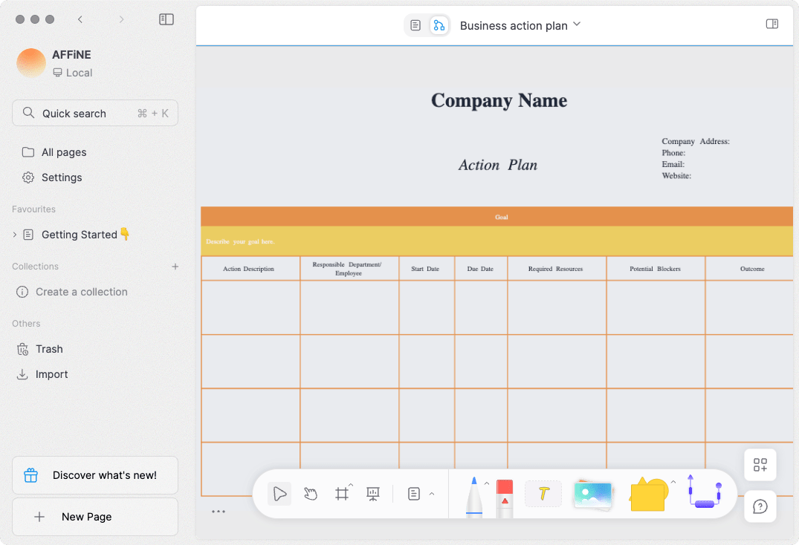Open the Business action plan title dropdown
The height and width of the screenshot is (545, 799).
(x=576, y=25)
